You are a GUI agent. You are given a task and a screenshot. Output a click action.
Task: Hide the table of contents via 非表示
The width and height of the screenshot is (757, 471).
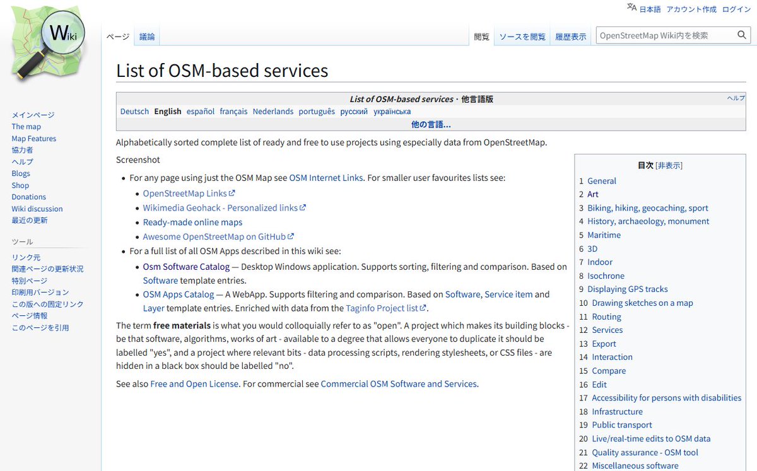[669, 165]
